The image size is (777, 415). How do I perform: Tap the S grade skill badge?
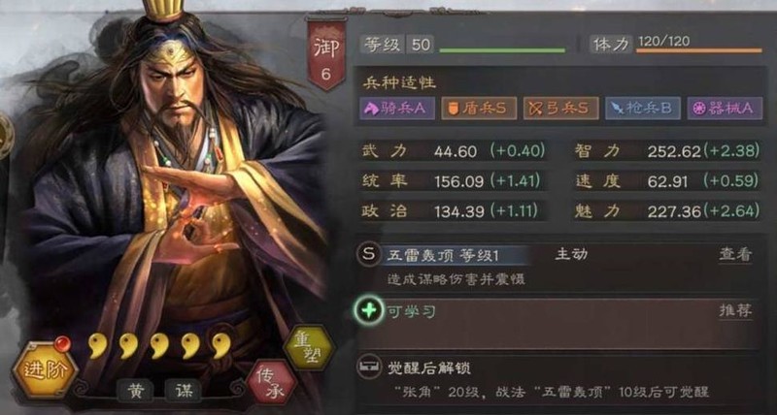click(x=369, y=255)
